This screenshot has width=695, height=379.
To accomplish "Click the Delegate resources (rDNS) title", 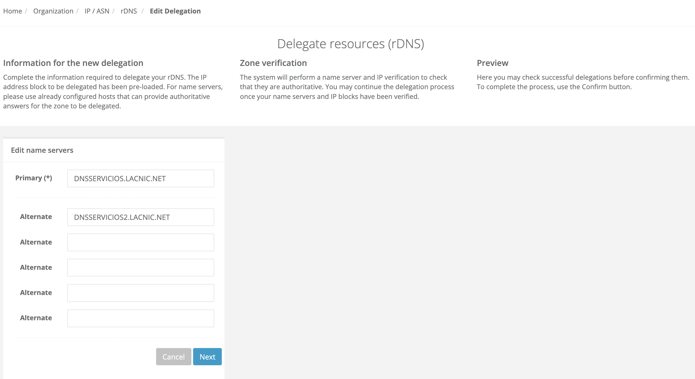I will [350, 44].
